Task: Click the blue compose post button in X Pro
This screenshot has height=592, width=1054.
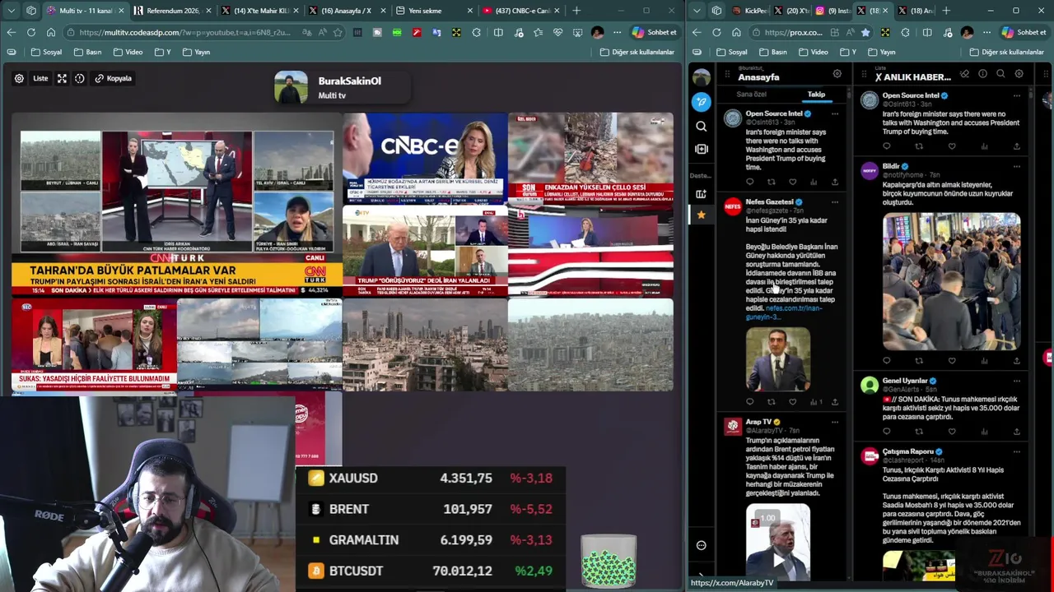Action: tap(701, 102)
